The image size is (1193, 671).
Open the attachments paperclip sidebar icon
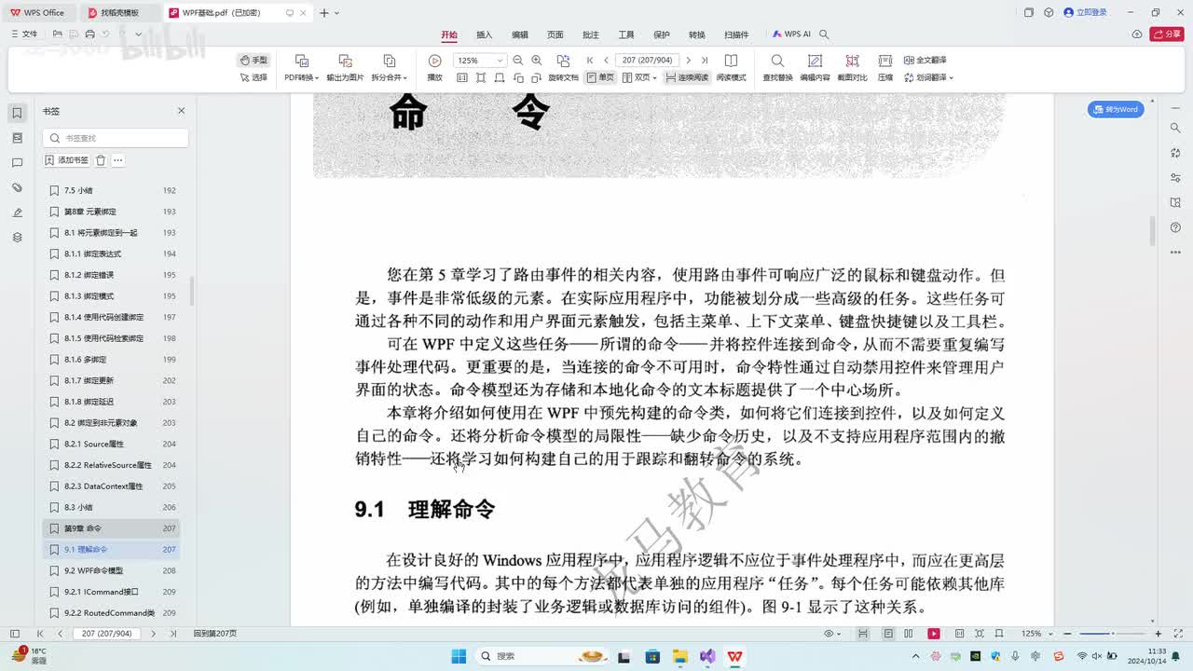[17, 187]
